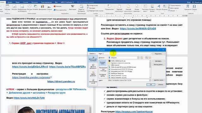This screenshot has width=202, height=113.
Task: Open the https://youtu.be/W46Xi-QYoG8 link
Action: pos(138,29)
